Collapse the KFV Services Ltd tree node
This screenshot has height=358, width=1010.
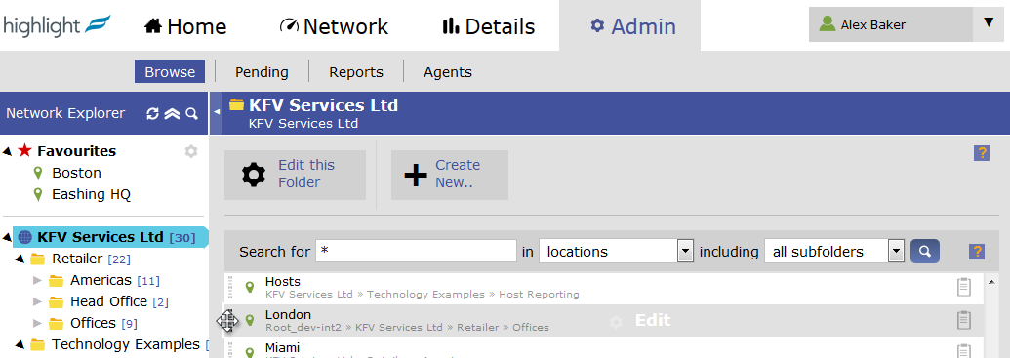point(7,238)
